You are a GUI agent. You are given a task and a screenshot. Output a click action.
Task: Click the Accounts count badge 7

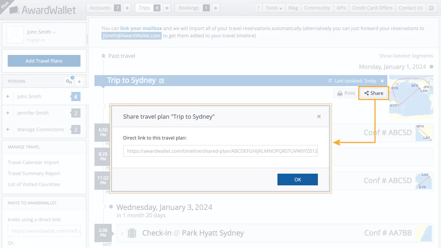tap(117, 8)
